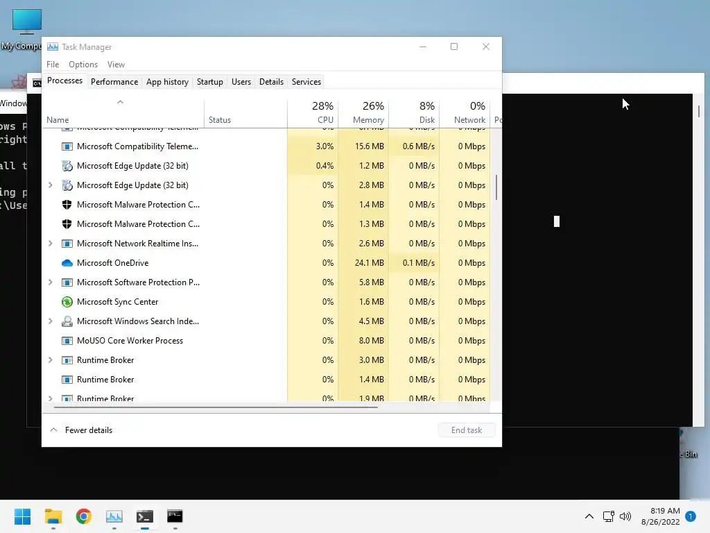Expand Microsoft Windows Search Indexer process

point(50,321)
